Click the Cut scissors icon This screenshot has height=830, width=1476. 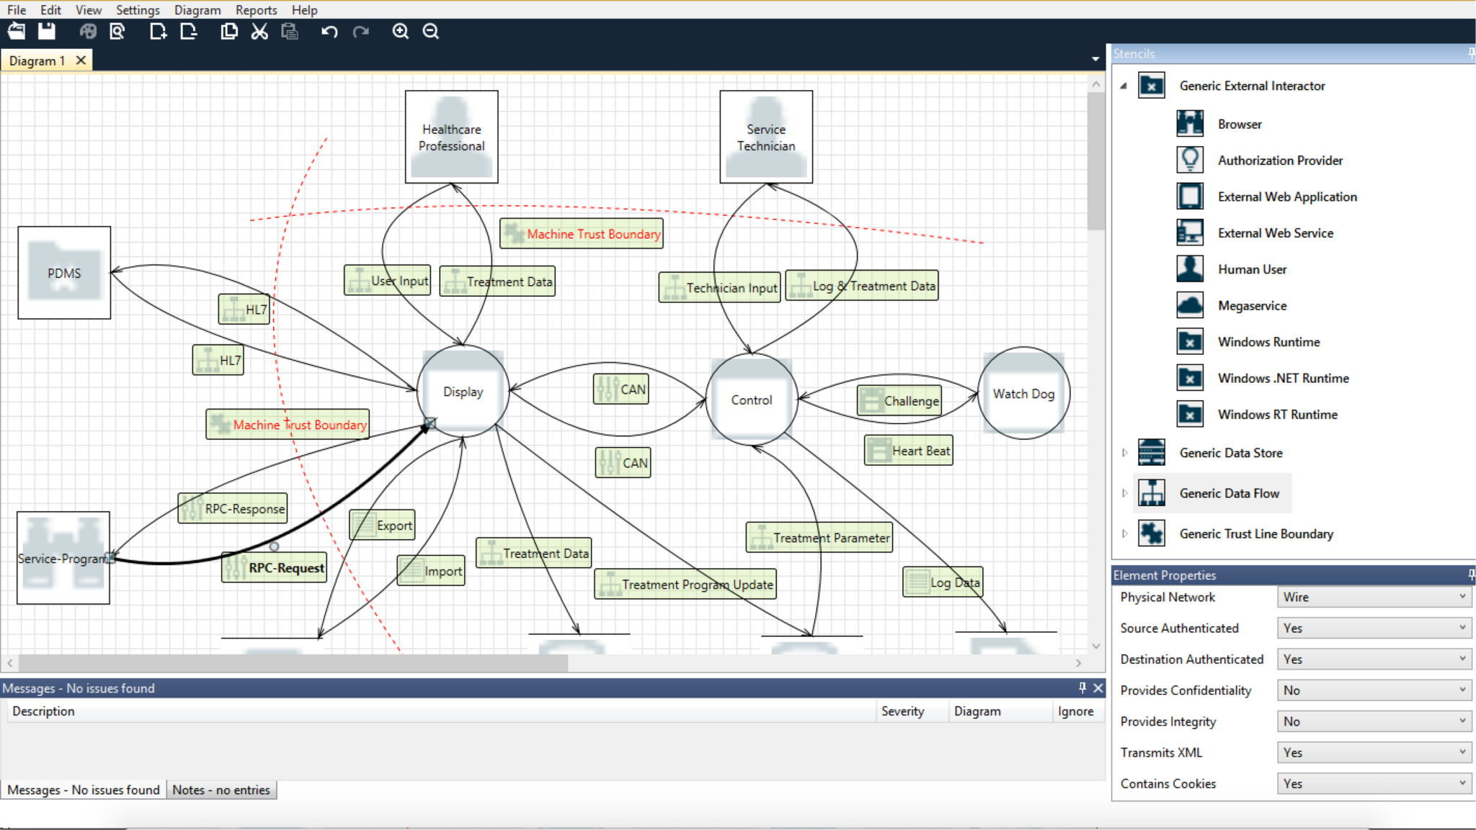[x=259, y=32]
